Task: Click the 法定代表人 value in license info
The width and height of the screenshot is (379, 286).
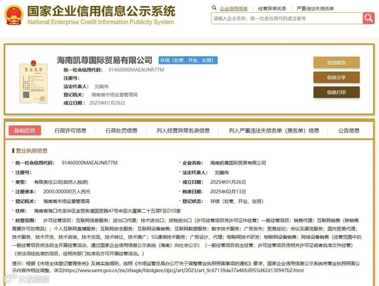Action: 222,172
